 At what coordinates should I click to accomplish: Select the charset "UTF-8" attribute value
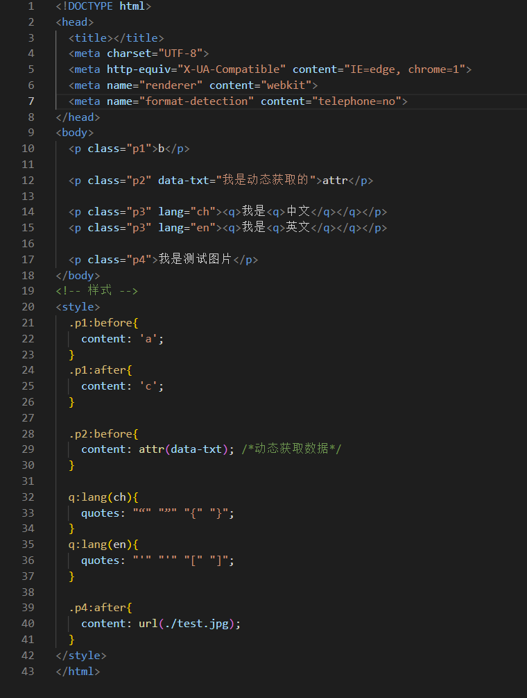pos(180,54)
